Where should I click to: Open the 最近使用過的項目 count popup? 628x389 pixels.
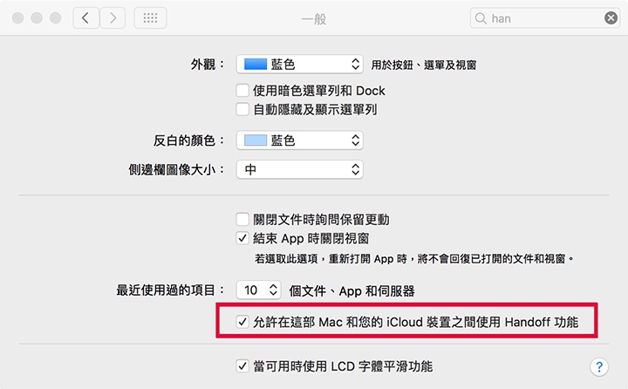258,290
